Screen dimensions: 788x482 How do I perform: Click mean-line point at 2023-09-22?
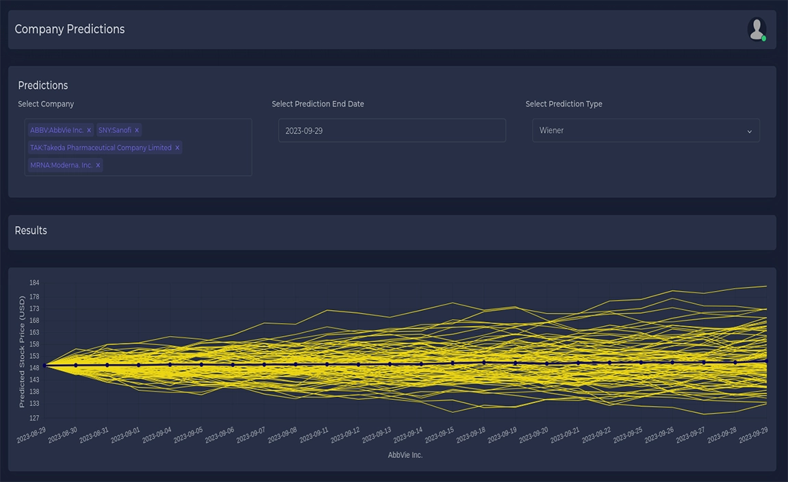[609, 363]
